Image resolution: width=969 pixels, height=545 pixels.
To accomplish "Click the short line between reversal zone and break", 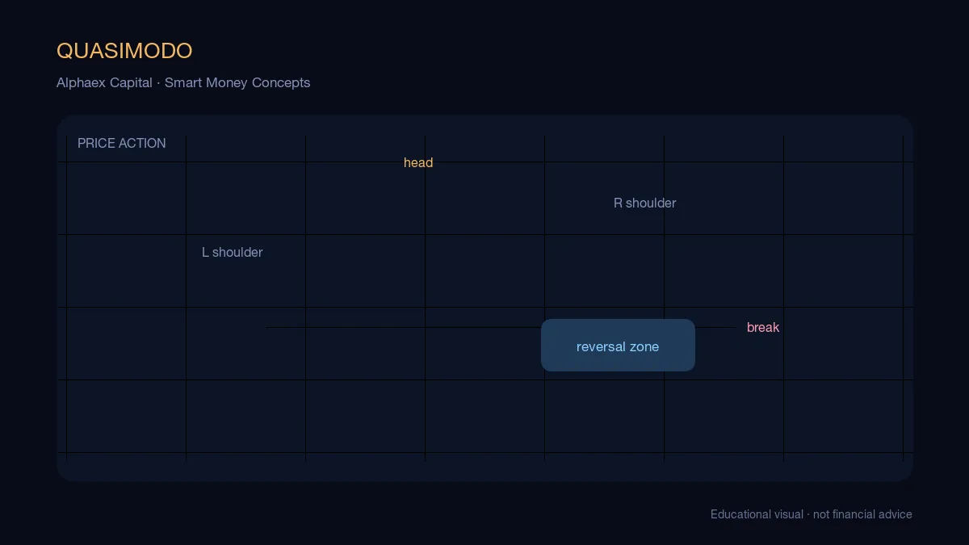I will 715,327.
